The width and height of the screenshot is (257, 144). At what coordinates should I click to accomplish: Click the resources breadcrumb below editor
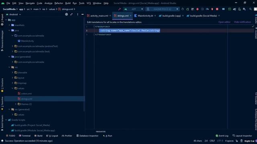pos(101,132)
